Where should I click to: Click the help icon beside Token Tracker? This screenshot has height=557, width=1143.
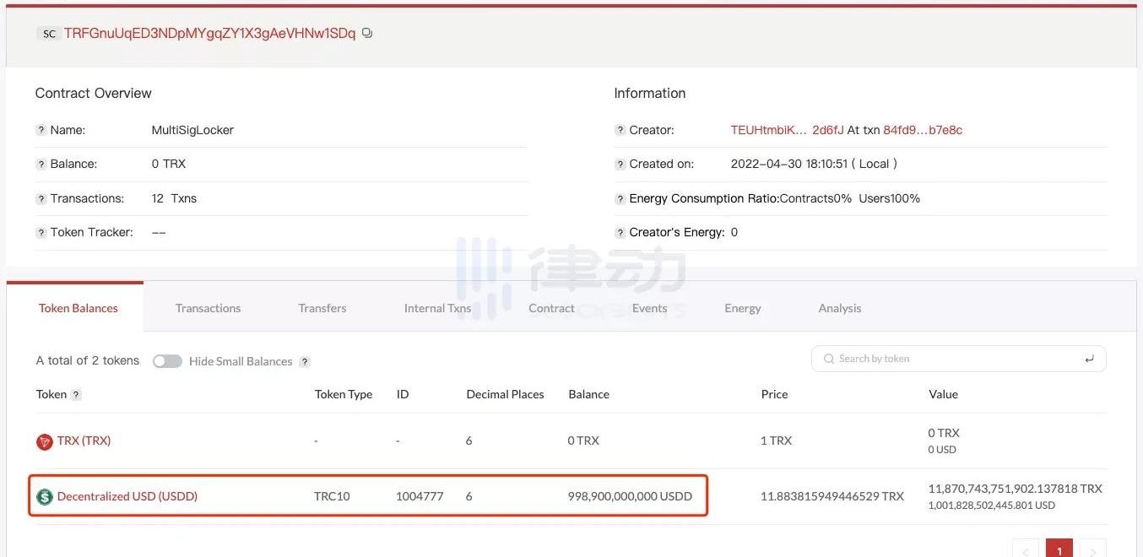coord(41,233)
